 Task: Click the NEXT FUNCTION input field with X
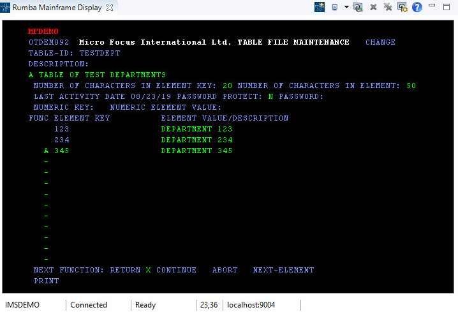[x=148, y=270]
